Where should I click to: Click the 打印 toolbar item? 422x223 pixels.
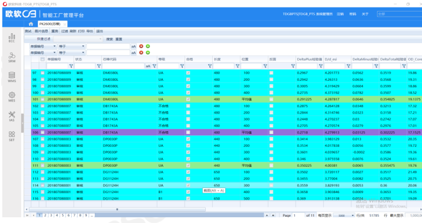81,31
